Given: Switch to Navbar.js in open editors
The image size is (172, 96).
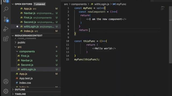Looking at the screenshot, I should [x=36, y=13].
